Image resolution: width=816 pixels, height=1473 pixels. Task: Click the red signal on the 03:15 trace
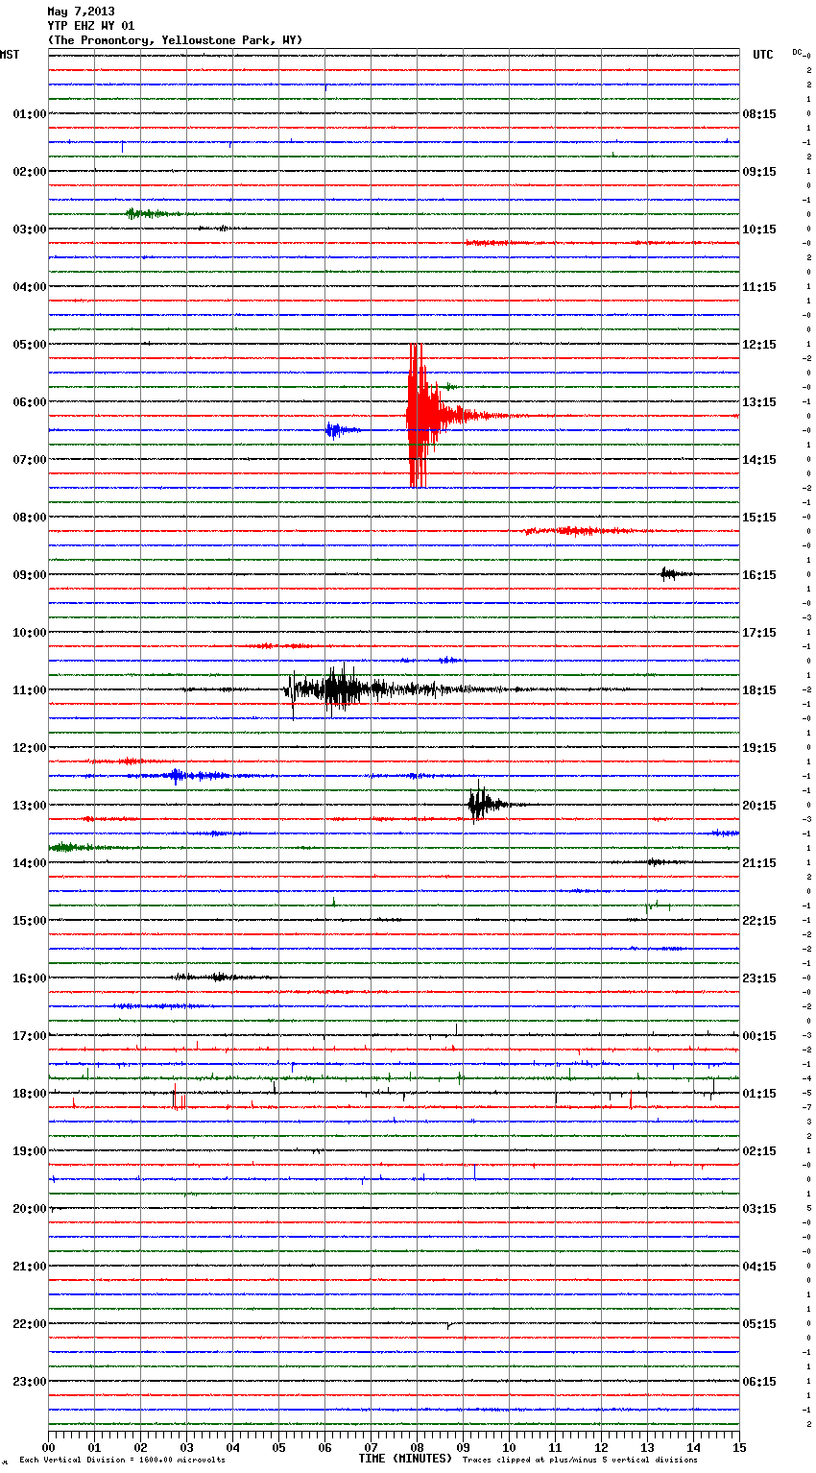499,243
